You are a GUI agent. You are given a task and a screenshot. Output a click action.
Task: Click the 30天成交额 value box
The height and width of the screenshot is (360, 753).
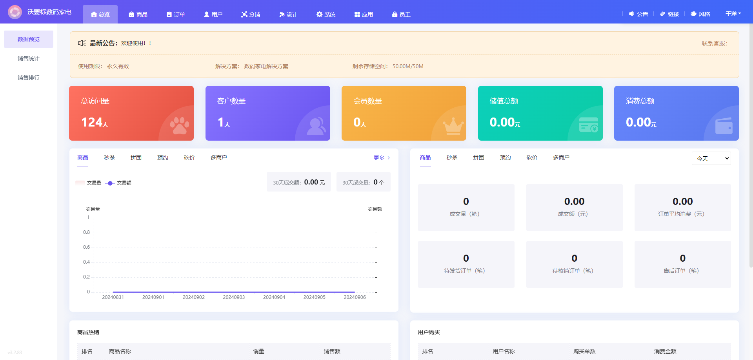pos(299,182)
